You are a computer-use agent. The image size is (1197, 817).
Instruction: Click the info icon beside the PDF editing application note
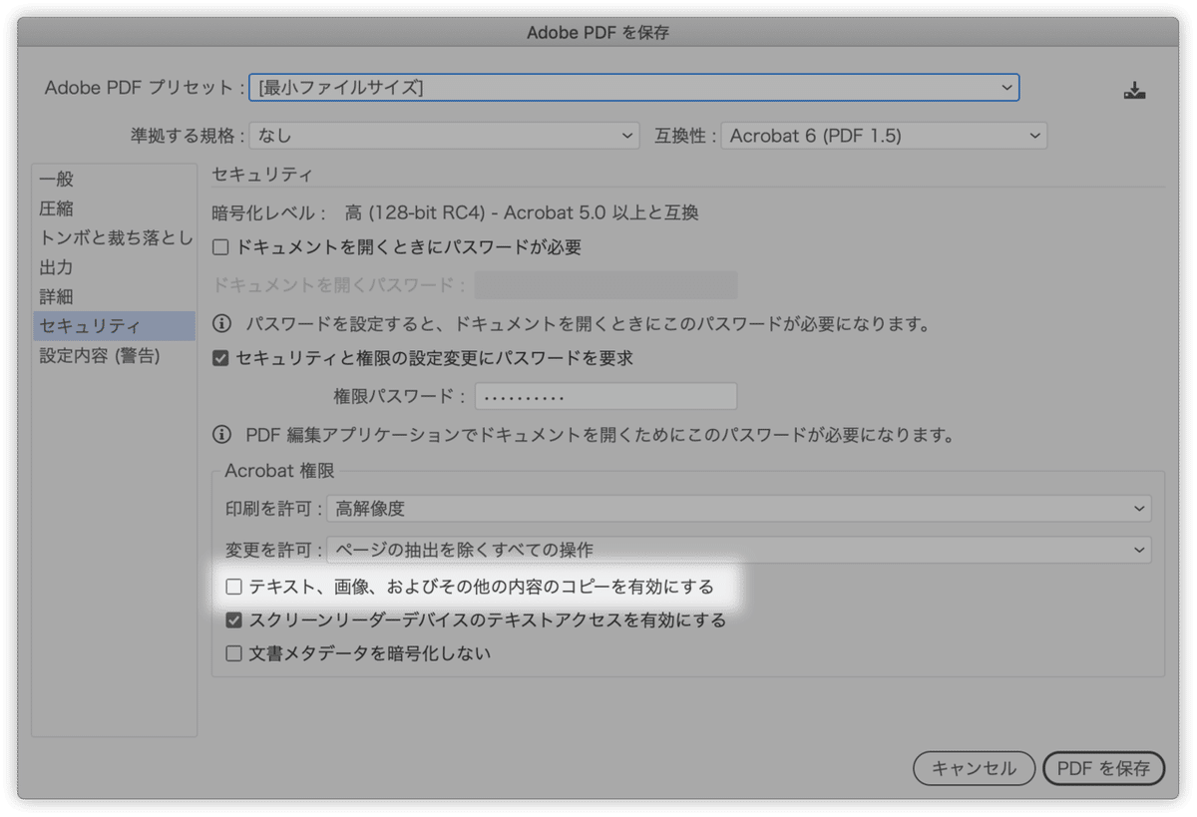click(221, 435)
